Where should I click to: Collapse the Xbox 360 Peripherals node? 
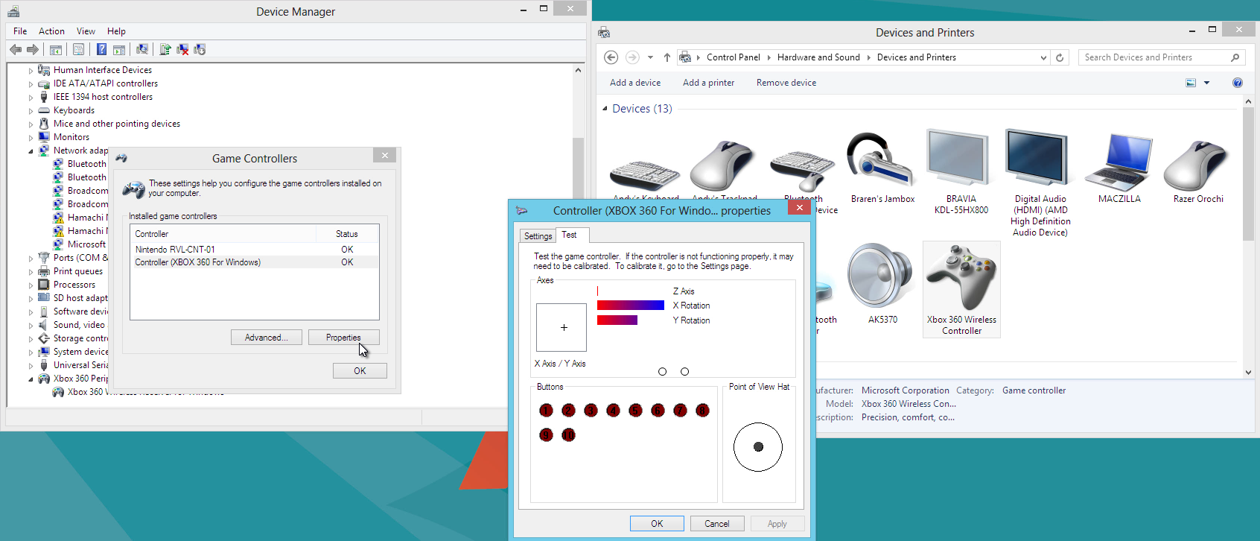click(31, 379)
